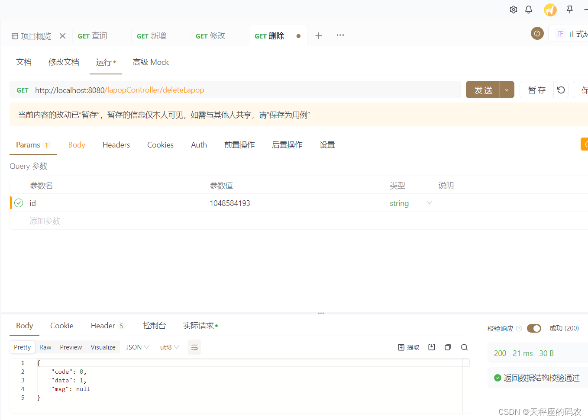The image size is (588, 420).
Task: Open the settings gear icon
Action: 514,10
